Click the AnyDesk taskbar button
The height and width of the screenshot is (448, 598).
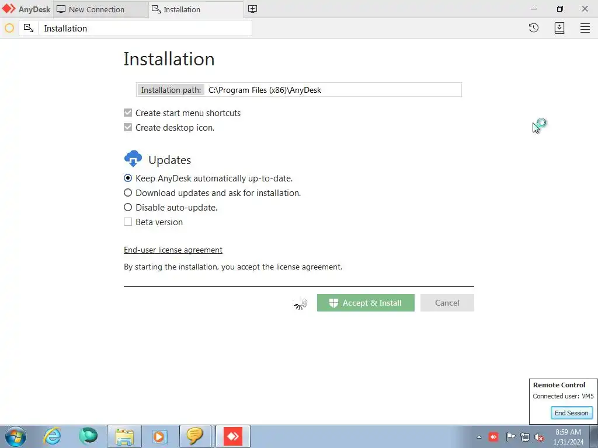pyautogui.click(x=233, y=436)
